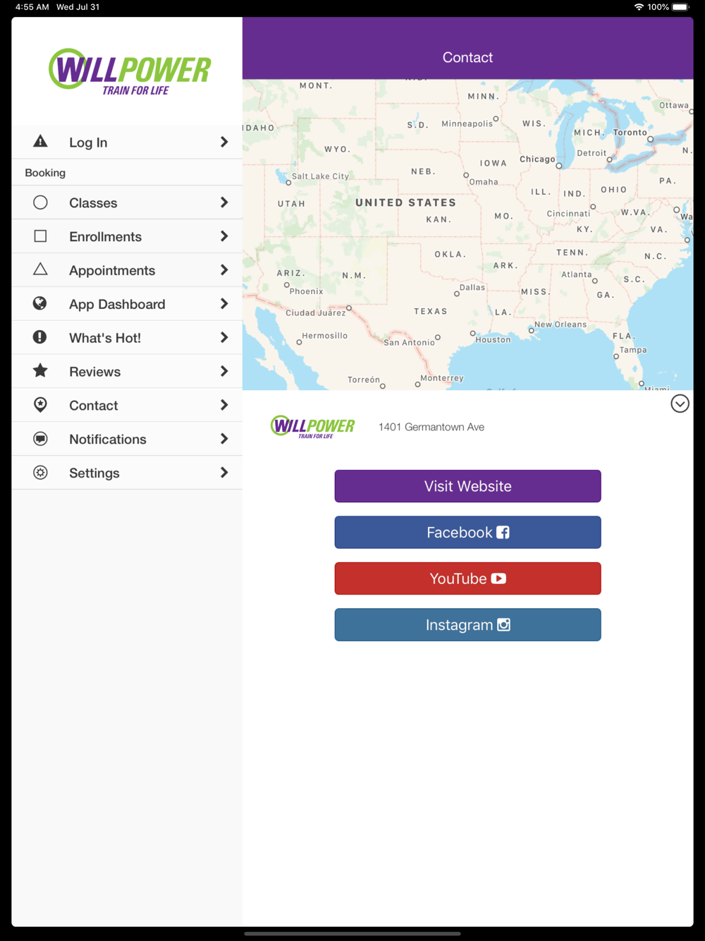
Task: Open Notifications via its chevron arrow
Action: pyautogui.click(x=224, y=439)
